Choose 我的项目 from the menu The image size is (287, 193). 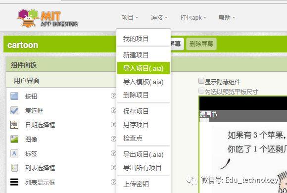click(143, 39)
